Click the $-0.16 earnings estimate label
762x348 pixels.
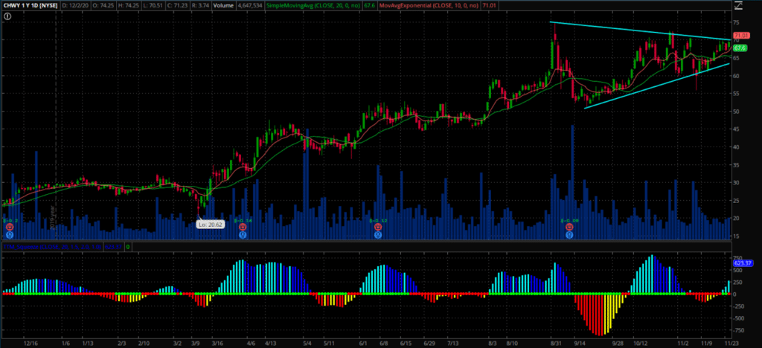tap(243, 220)
